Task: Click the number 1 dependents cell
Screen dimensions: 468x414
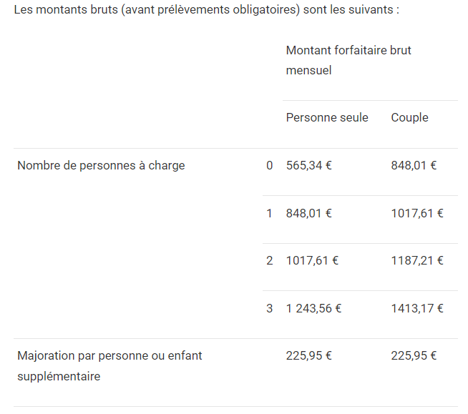Action: pyautogui.click(x=270, y=213)
